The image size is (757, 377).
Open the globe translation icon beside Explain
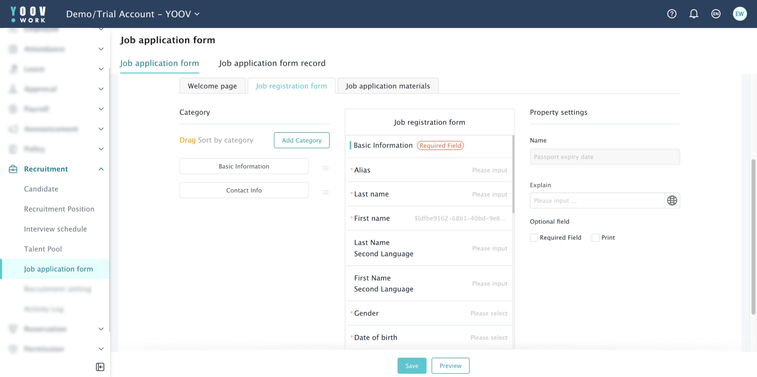(x=672, y=201)
